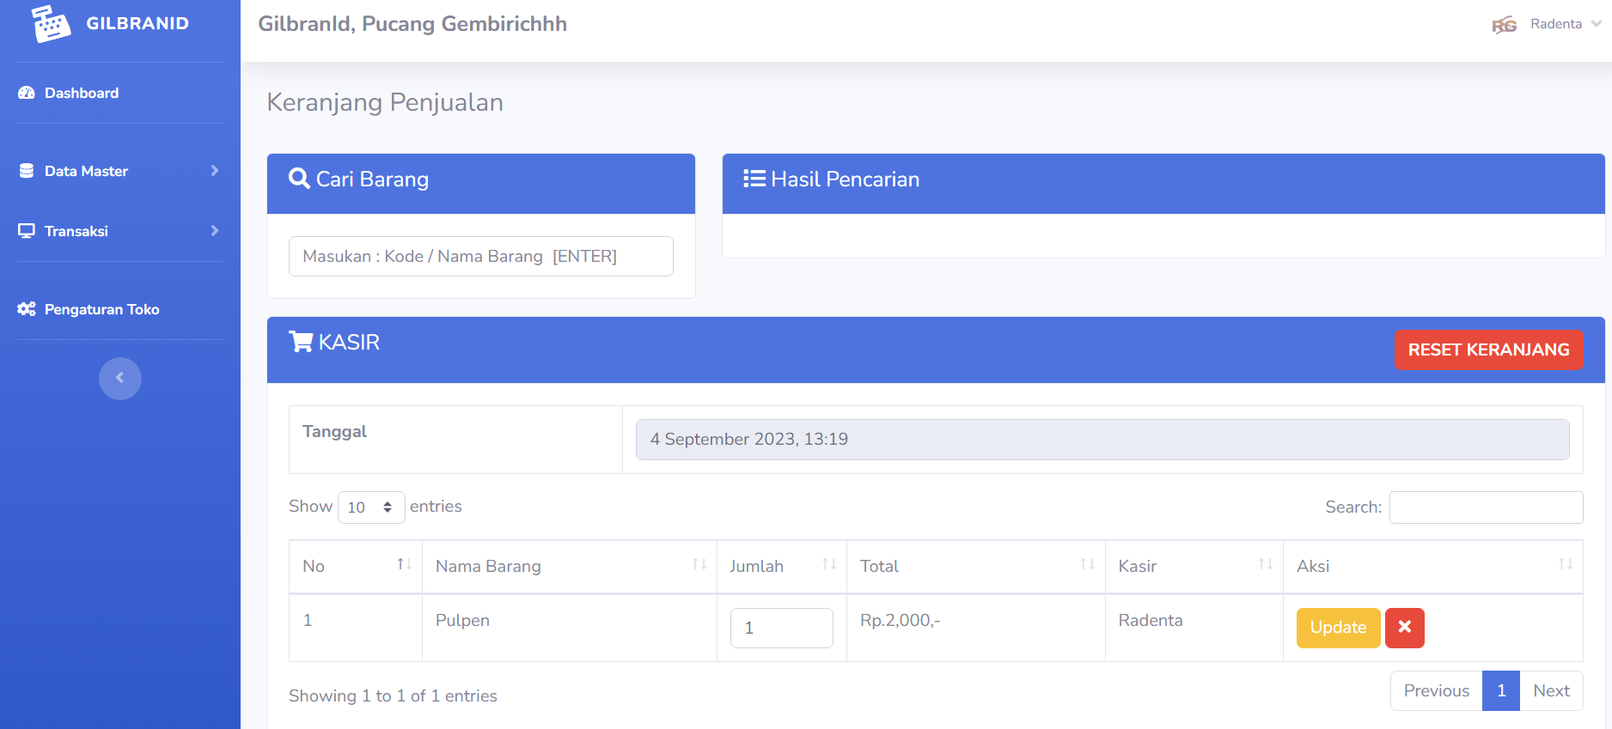Open the show entries count dropdown

[370, 507]
